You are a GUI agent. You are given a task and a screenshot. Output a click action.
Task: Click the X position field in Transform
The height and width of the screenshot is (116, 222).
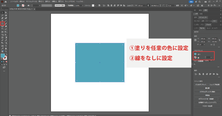click(x=203, y=39)
